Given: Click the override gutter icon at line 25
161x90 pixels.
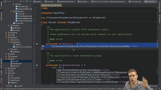Looking at the screenshot, I should [37, 65].
